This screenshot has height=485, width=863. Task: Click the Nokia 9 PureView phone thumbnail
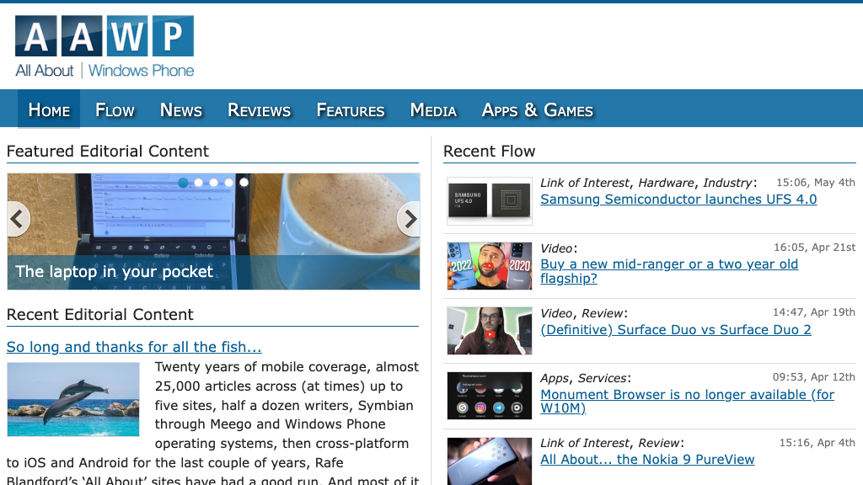point(490,461)
